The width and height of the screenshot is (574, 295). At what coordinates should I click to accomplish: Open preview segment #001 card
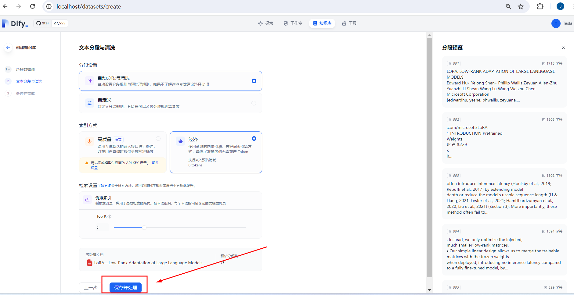(x=504, y=82)
